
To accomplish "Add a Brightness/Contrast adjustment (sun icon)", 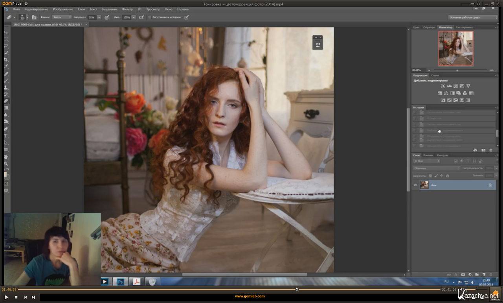I will [443, 86].
